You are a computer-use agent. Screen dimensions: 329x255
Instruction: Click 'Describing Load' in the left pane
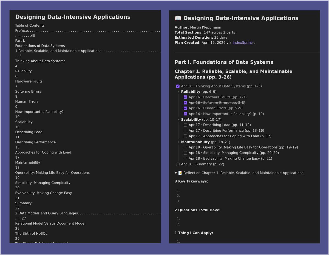tap(29, 132)
